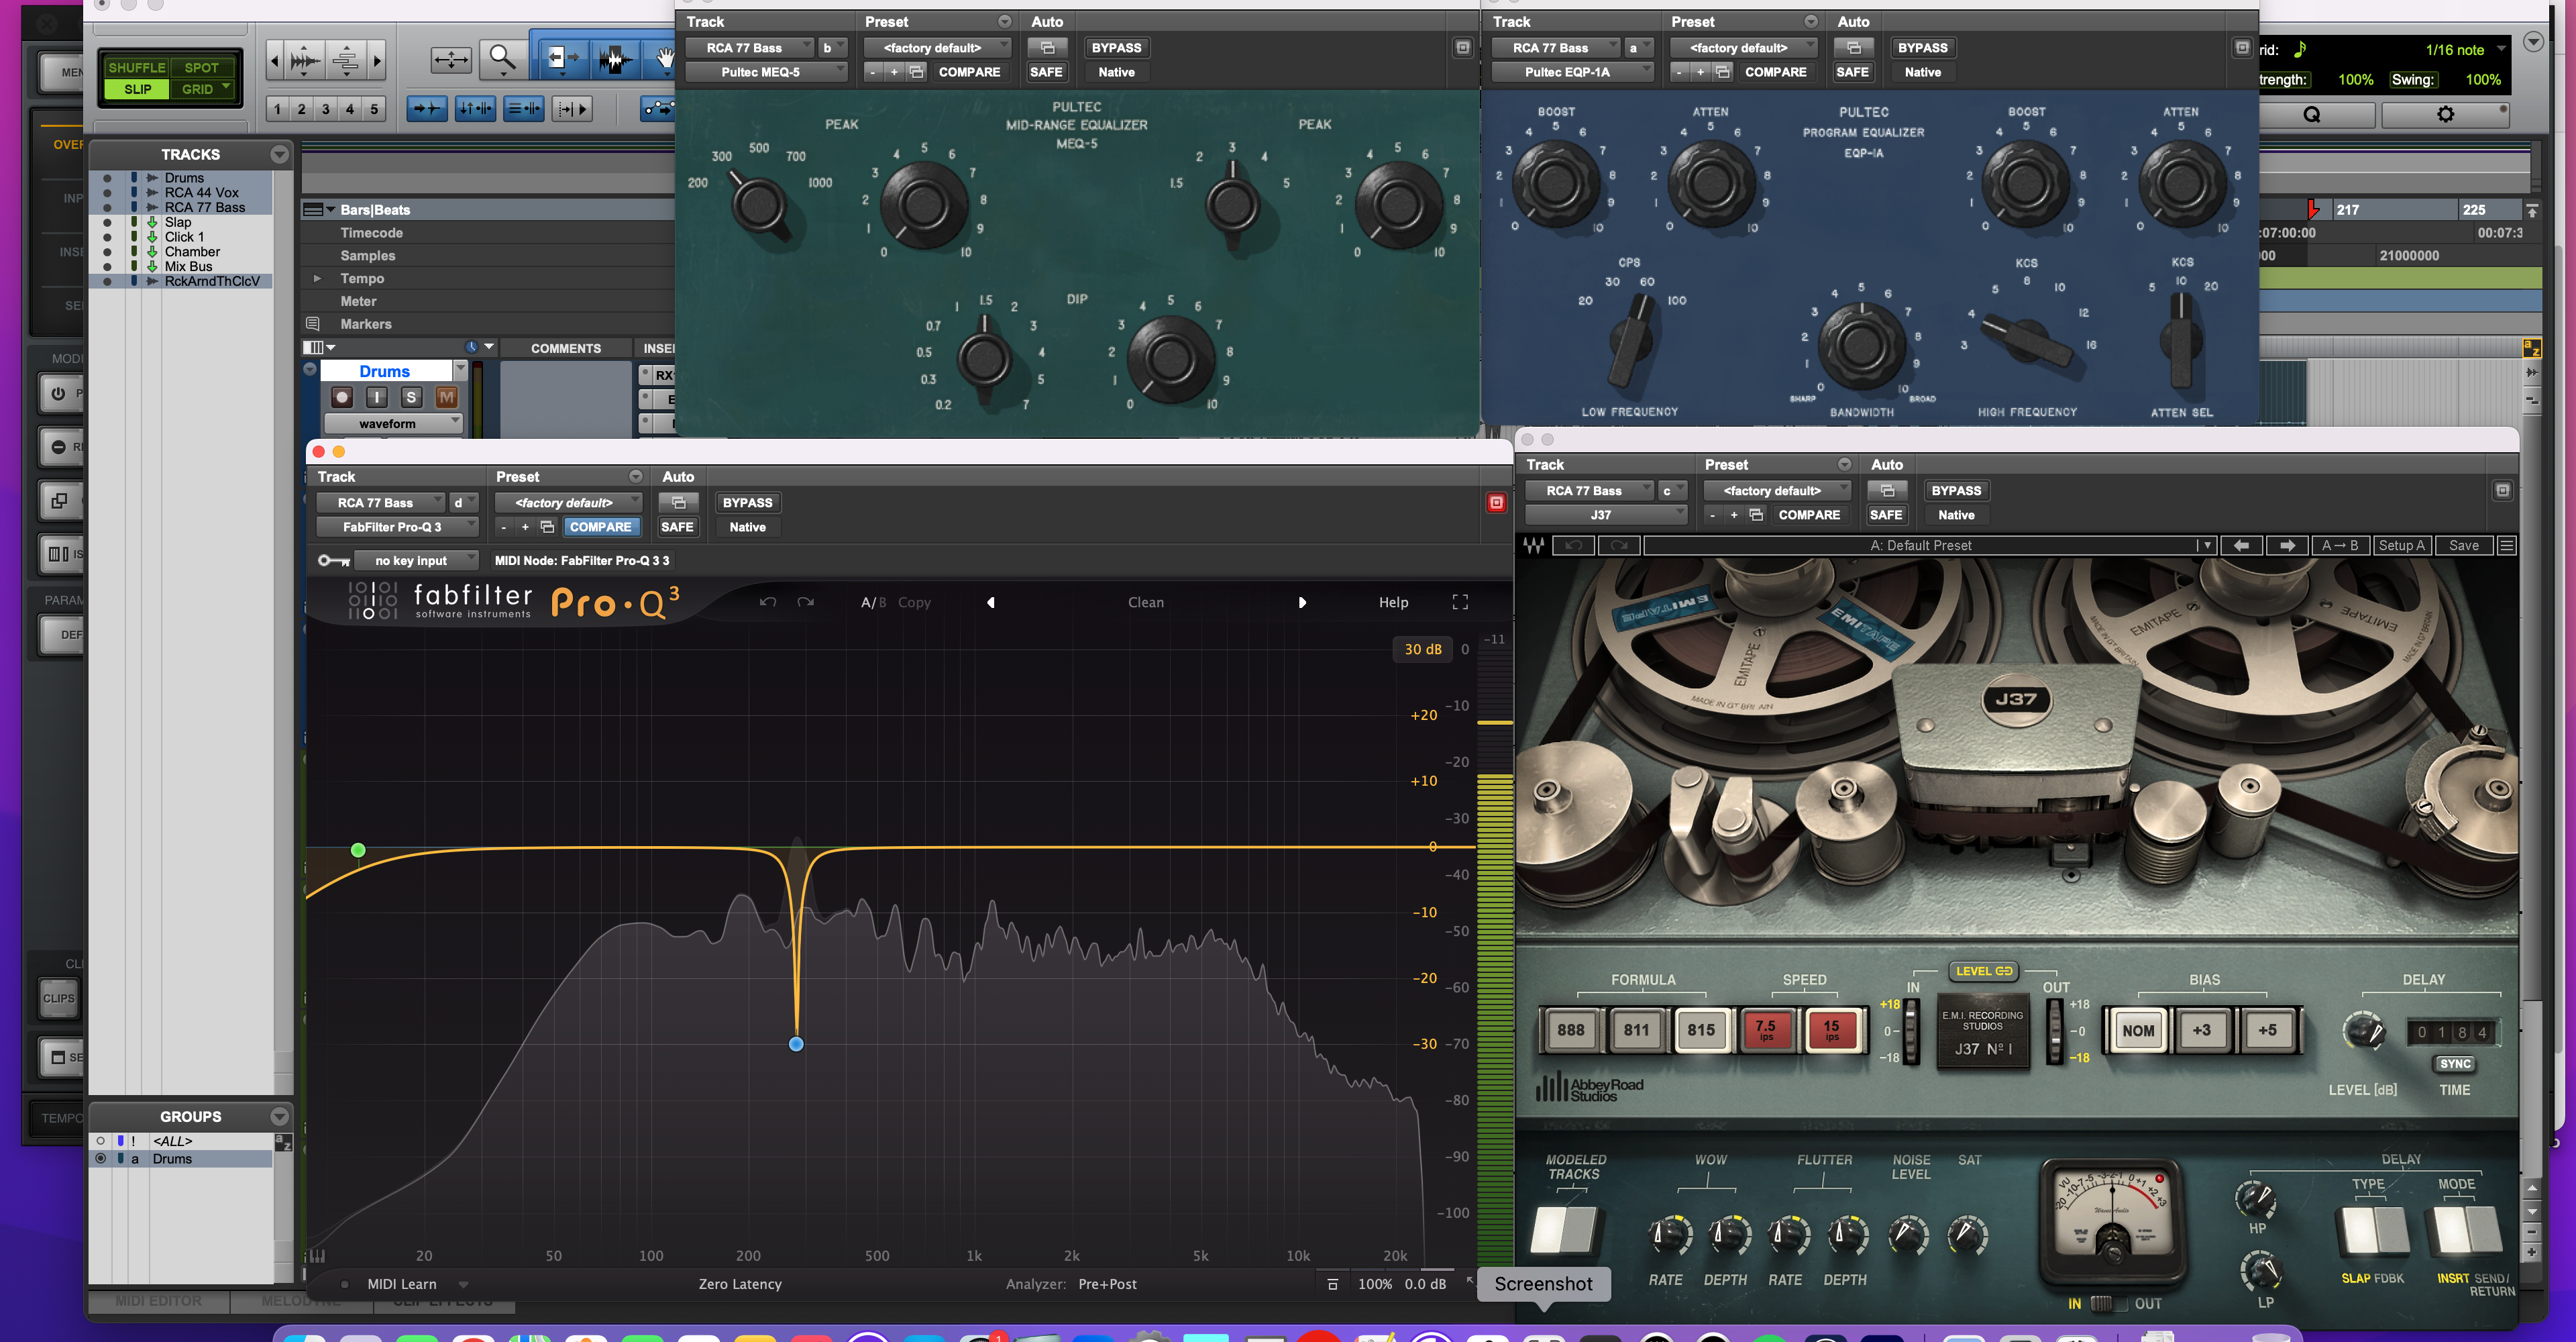Screen dimensions: 2576x1342
Task: Expand the Tempo ruler
Action: pyautogui.click(x=317, y=278)
